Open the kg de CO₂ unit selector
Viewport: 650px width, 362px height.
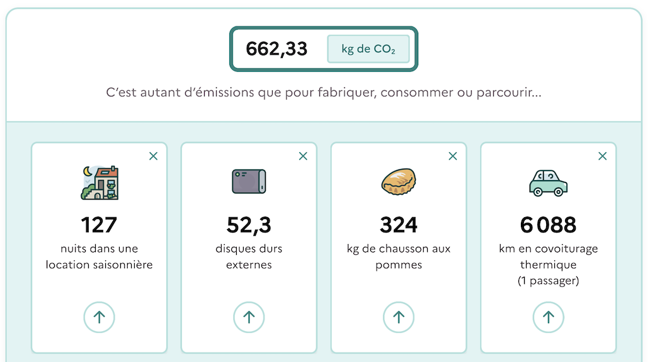point(368,49)
